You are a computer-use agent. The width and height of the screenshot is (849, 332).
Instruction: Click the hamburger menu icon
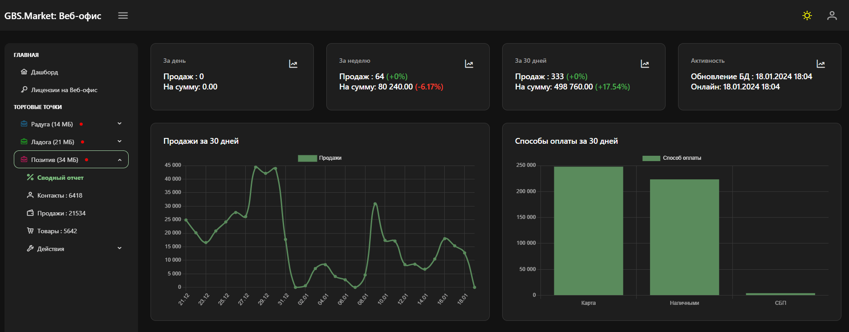coord(123,16)
